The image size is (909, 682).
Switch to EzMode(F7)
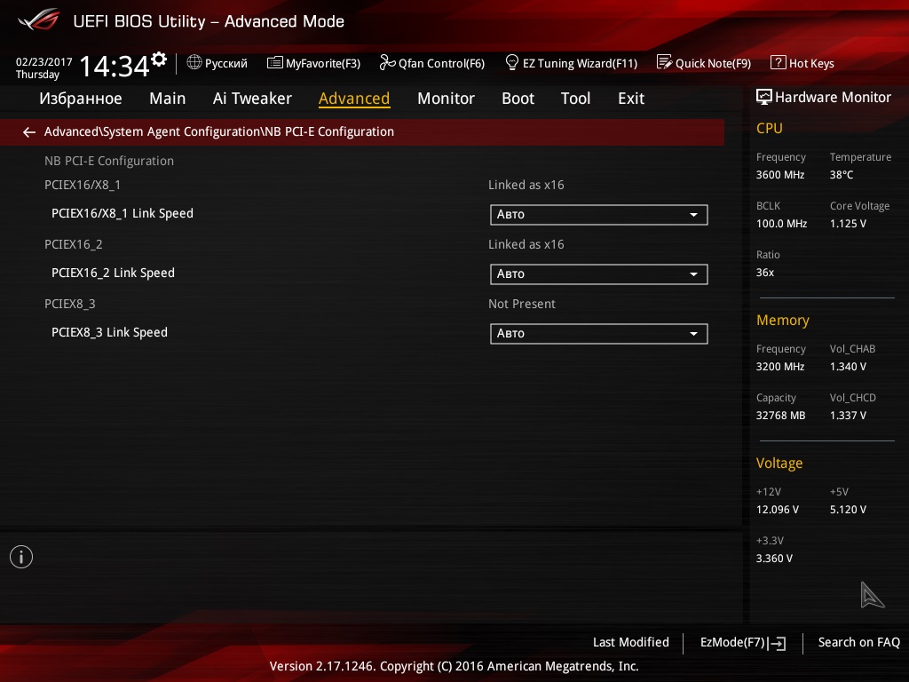[x=743, y=643]
